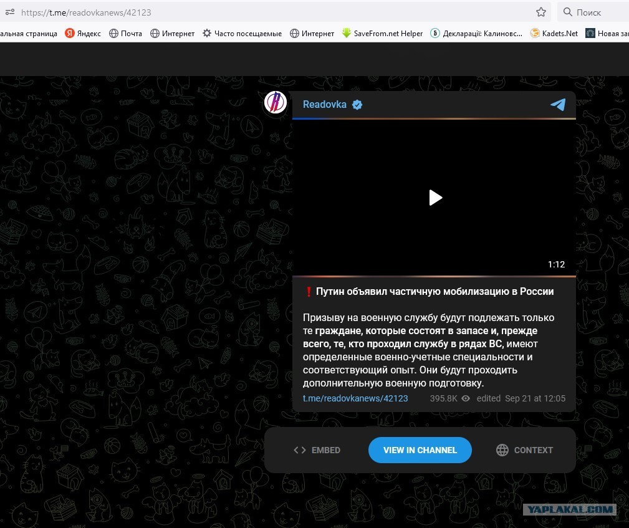
Task: Click the post date Sep 21 at 12:05
Action: pos(535,398)
